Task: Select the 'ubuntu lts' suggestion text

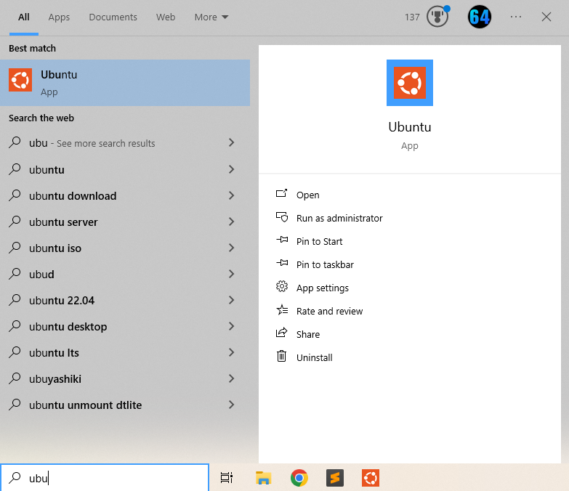Action: (x=54, y=352)
